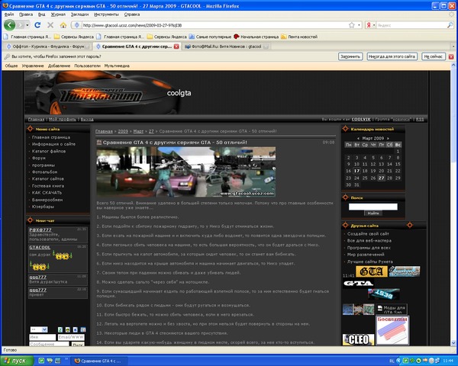This screenshot has height=366, width=458.
Task: Open Гостевая книга in site menu
Action: [x=48, y=185]
